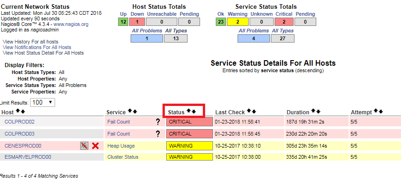Open View Notifications For All Hosts

pyautogui.click(x=37, y=48)
